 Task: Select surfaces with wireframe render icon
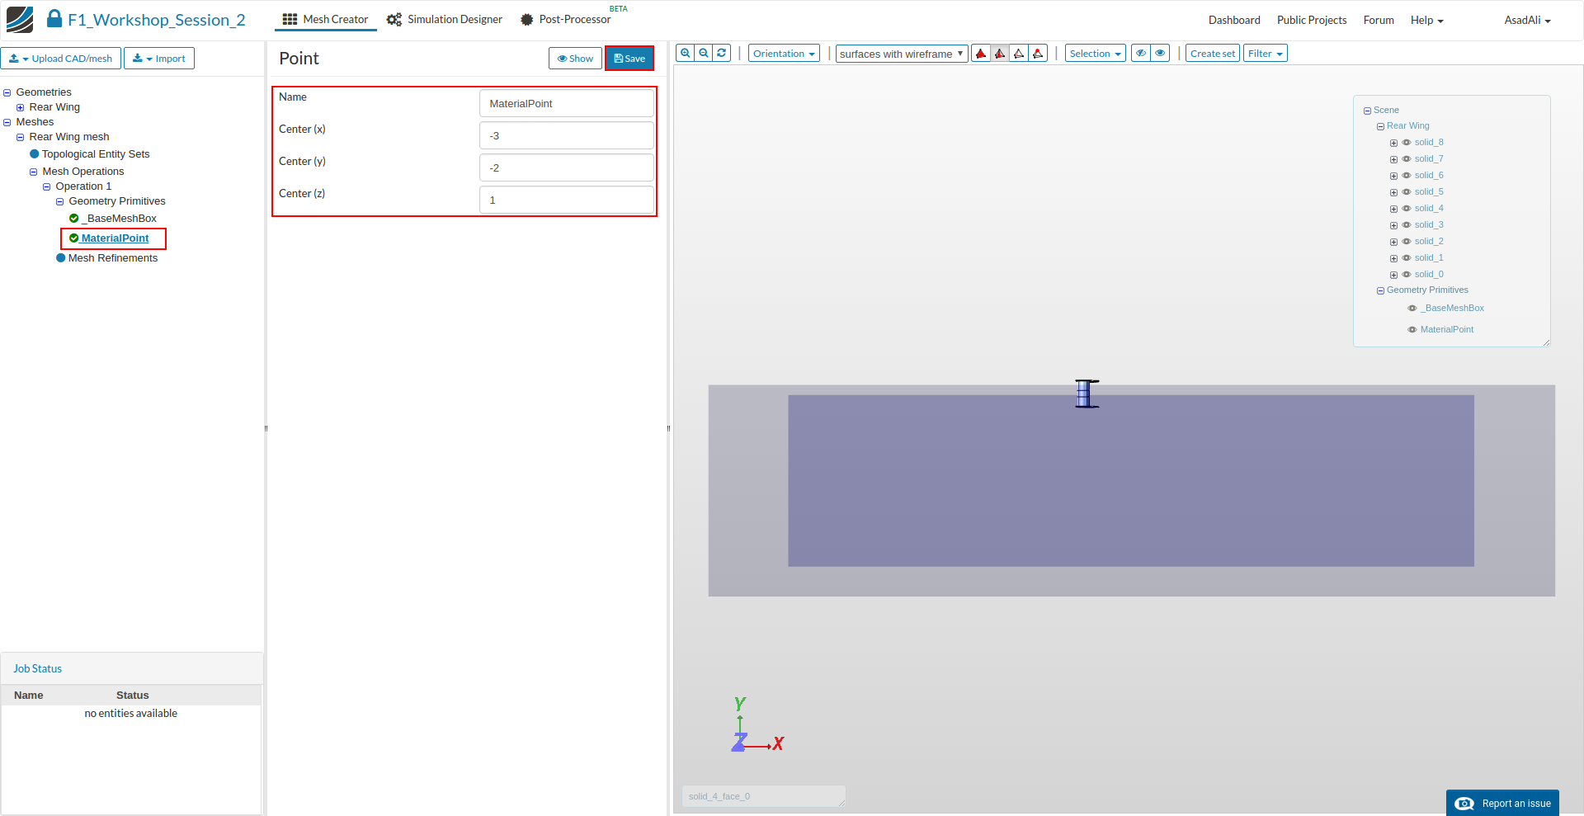tap(1000, 54)
